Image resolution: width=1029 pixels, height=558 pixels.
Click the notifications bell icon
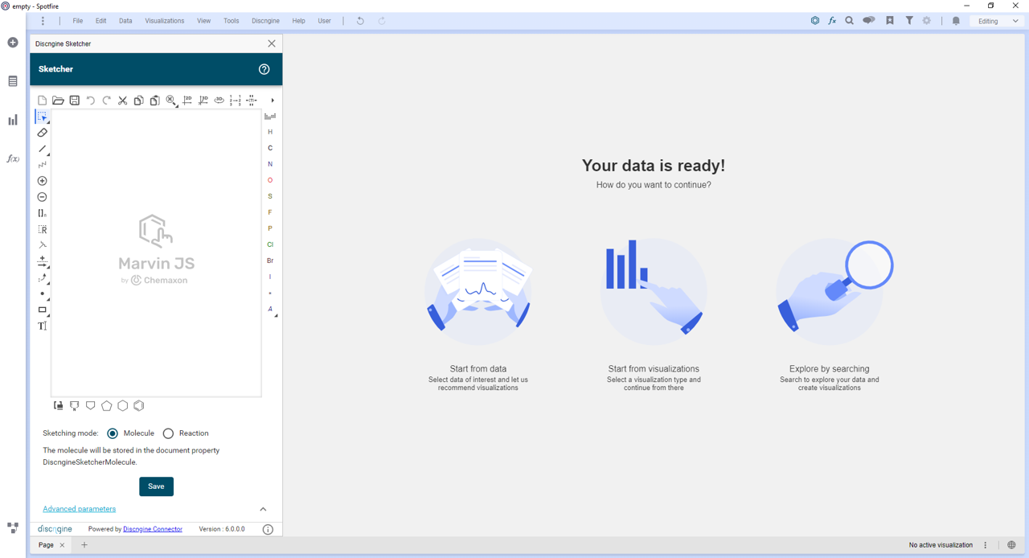pyautogui.click(x=956, y=21)
